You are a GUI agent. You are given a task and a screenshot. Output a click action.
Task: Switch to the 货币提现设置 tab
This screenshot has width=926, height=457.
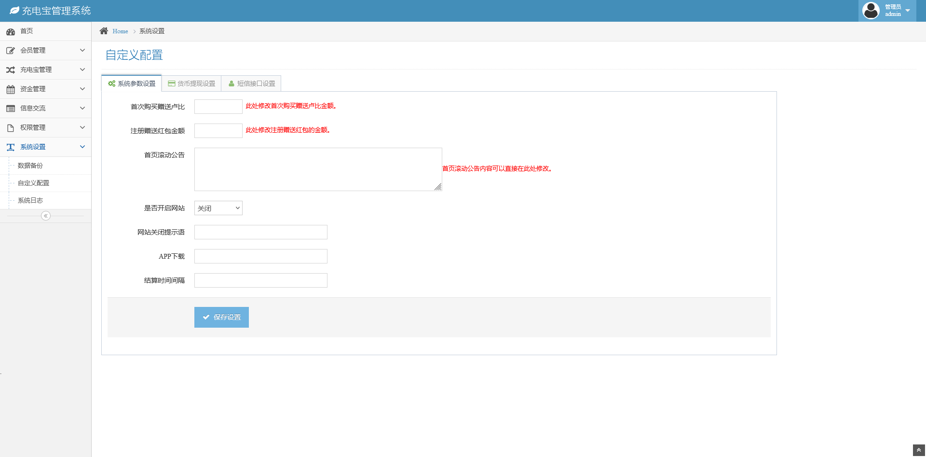pyautogui.click(x=191, y=83)
